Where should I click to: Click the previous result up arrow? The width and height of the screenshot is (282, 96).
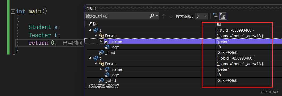(x=164, y=16)
